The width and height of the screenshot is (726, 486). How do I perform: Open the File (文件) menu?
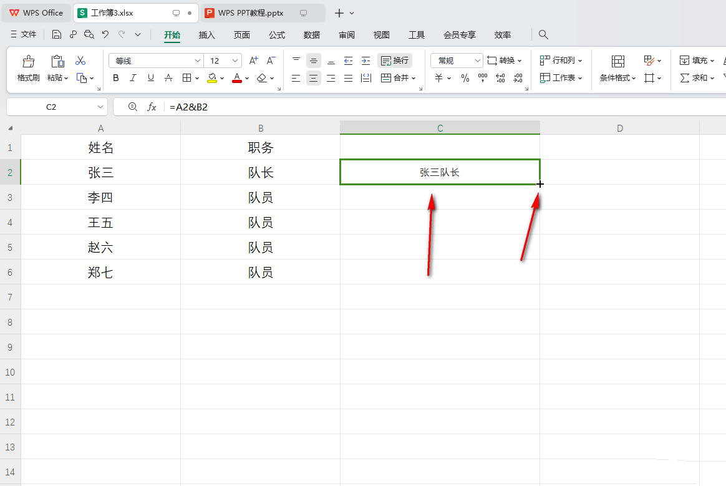pyautogui.click(x=23, y=34)
